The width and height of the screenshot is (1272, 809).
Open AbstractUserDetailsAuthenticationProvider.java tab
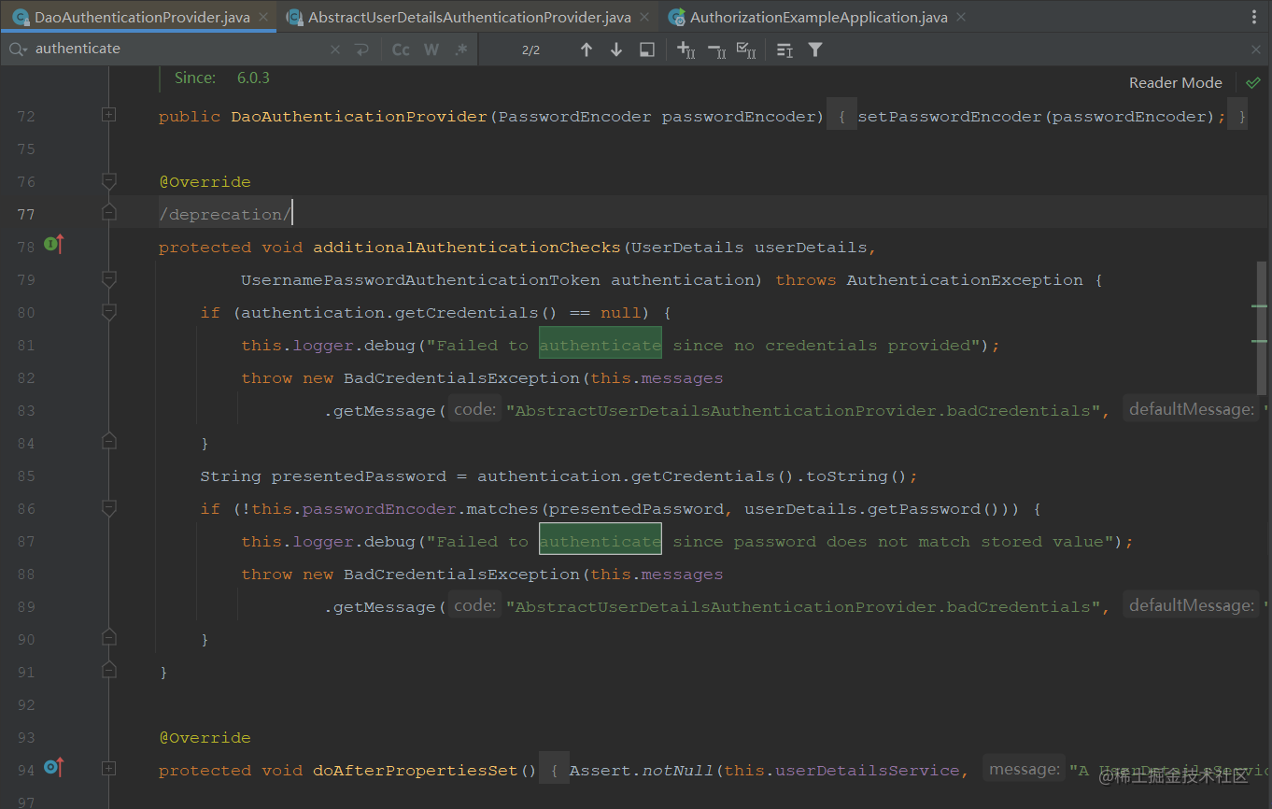click(x=469, y=17)
